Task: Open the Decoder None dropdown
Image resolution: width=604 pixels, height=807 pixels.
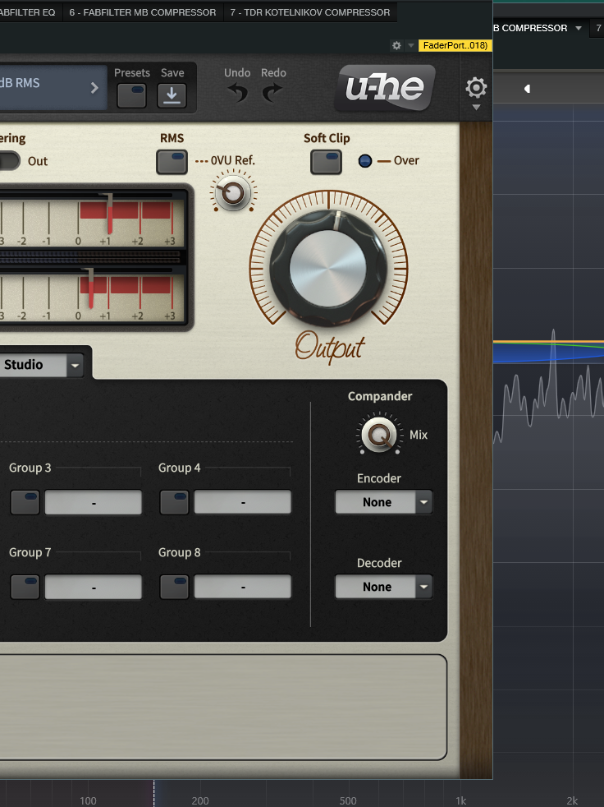Action: pyautogui.click(x=383, y=588)
